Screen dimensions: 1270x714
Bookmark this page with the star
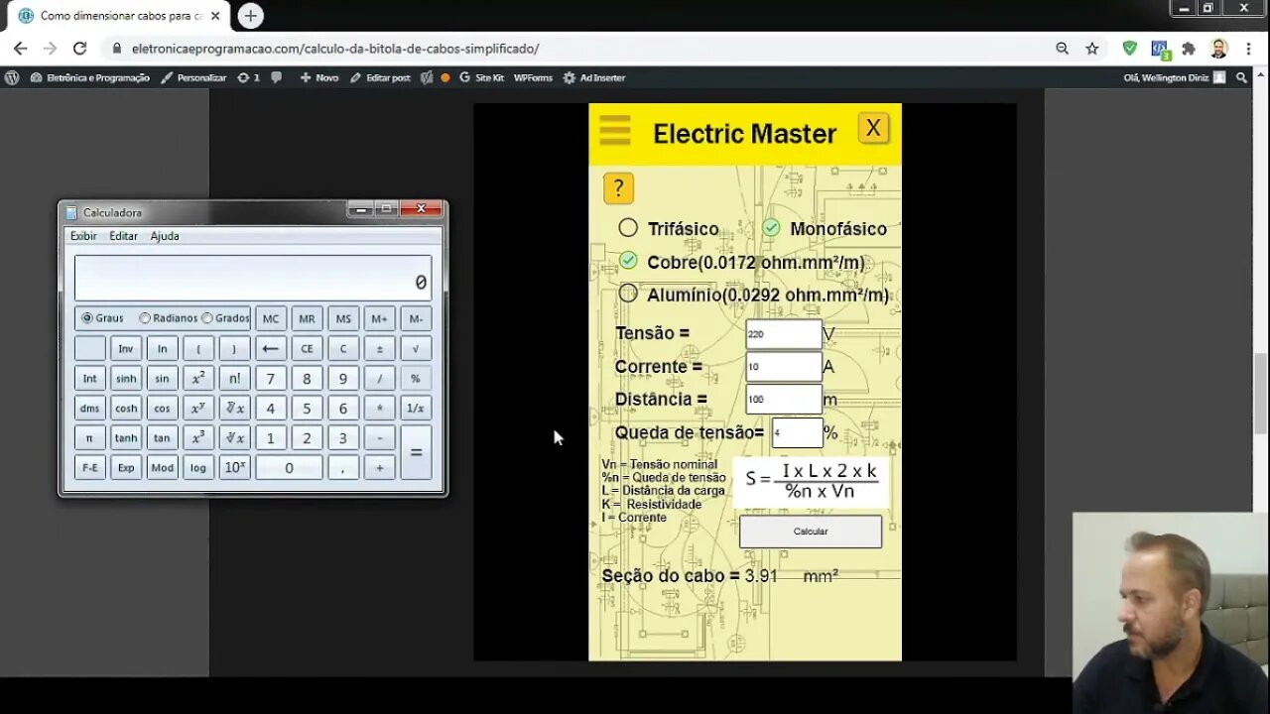[x=1091, y=48]
